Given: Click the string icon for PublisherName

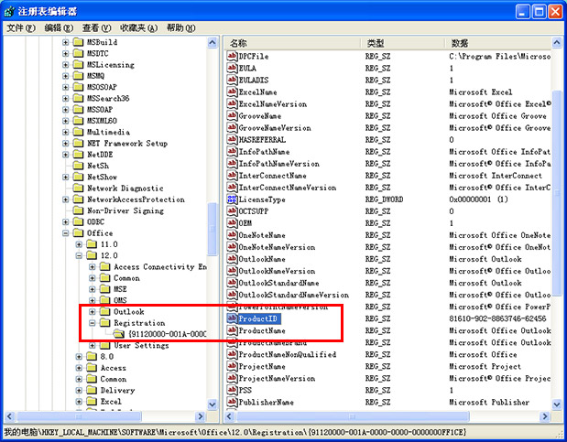Looking at the screenshot, I should click(232, 402).
